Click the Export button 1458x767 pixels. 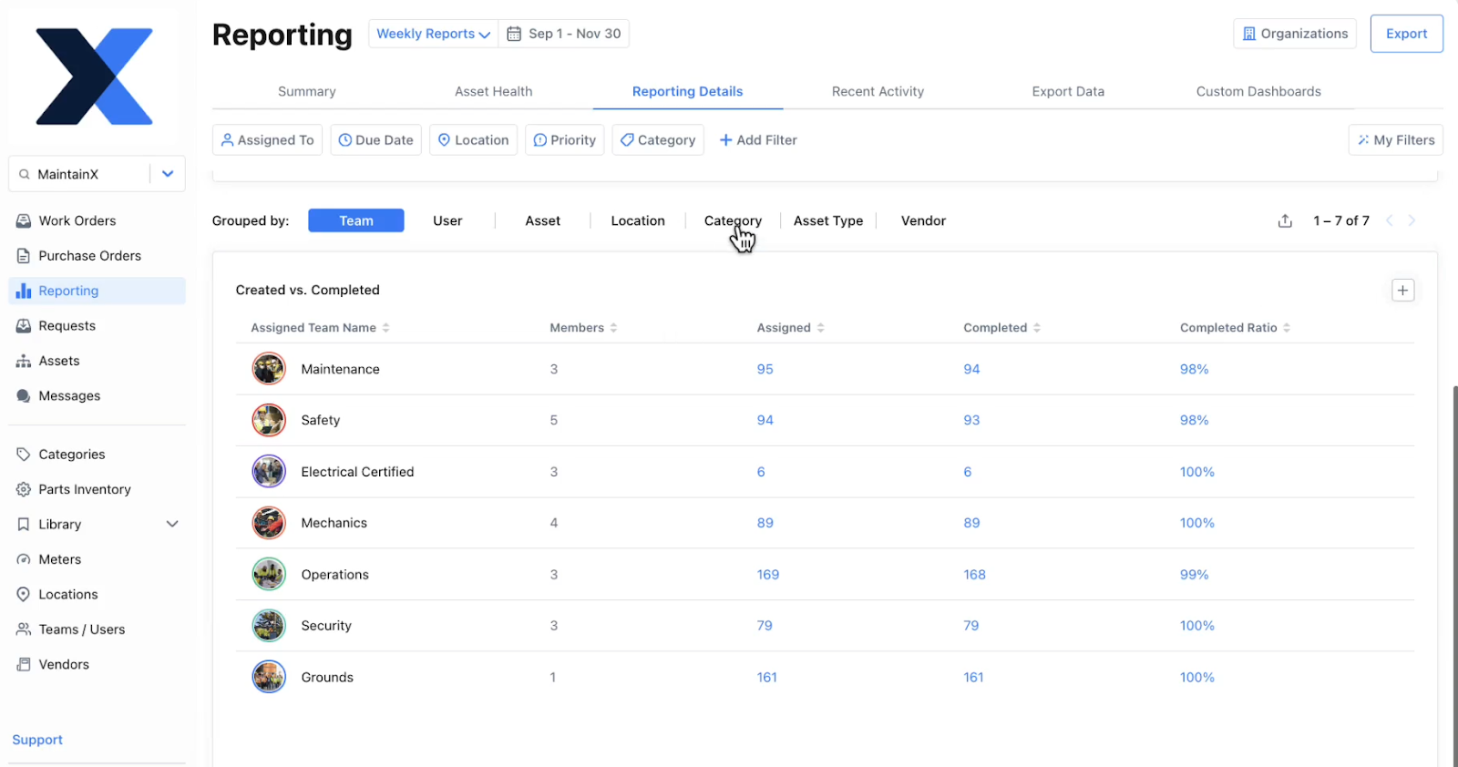pyautogui.click(x=1407, y=34)
